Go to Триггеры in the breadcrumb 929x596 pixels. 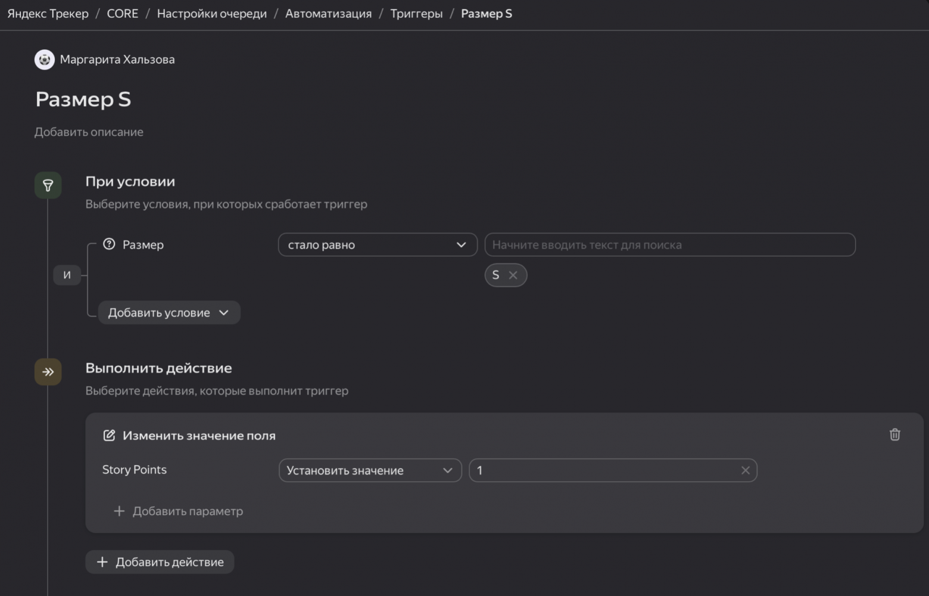coord(416,14)
